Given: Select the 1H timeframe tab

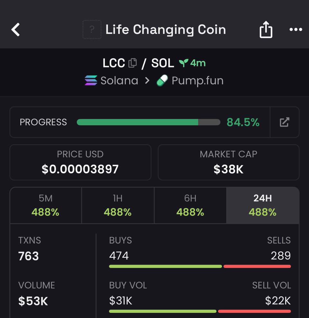Looking at the screenshot, I should 118,205.
